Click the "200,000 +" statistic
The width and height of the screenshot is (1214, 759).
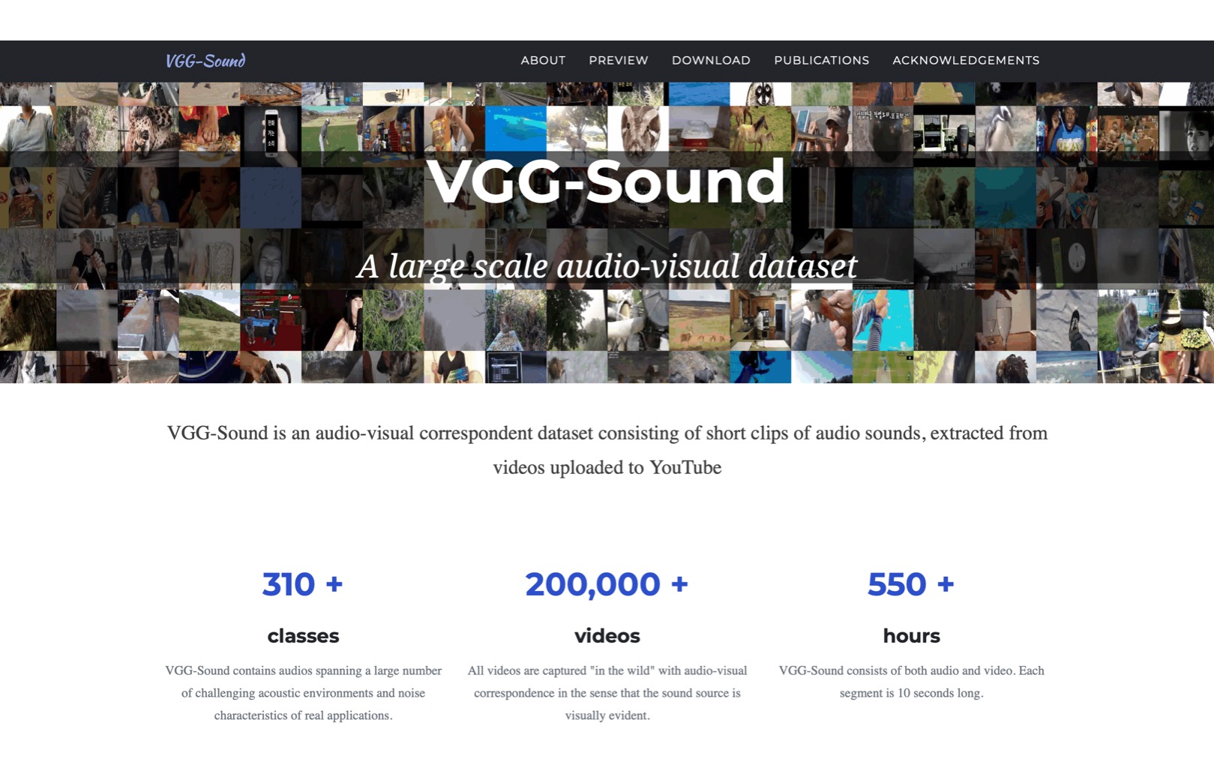(x=607, y=584)
